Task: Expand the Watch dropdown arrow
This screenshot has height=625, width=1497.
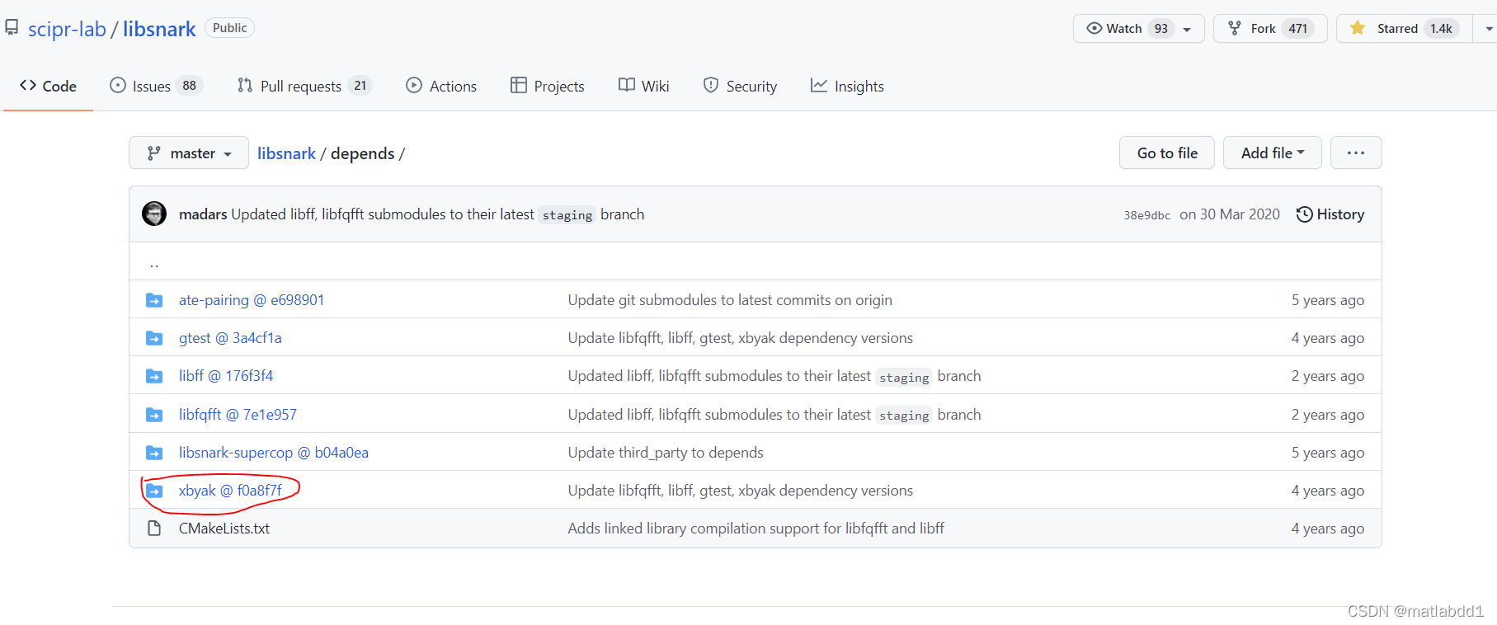Action: click(x=1187, y=29)
